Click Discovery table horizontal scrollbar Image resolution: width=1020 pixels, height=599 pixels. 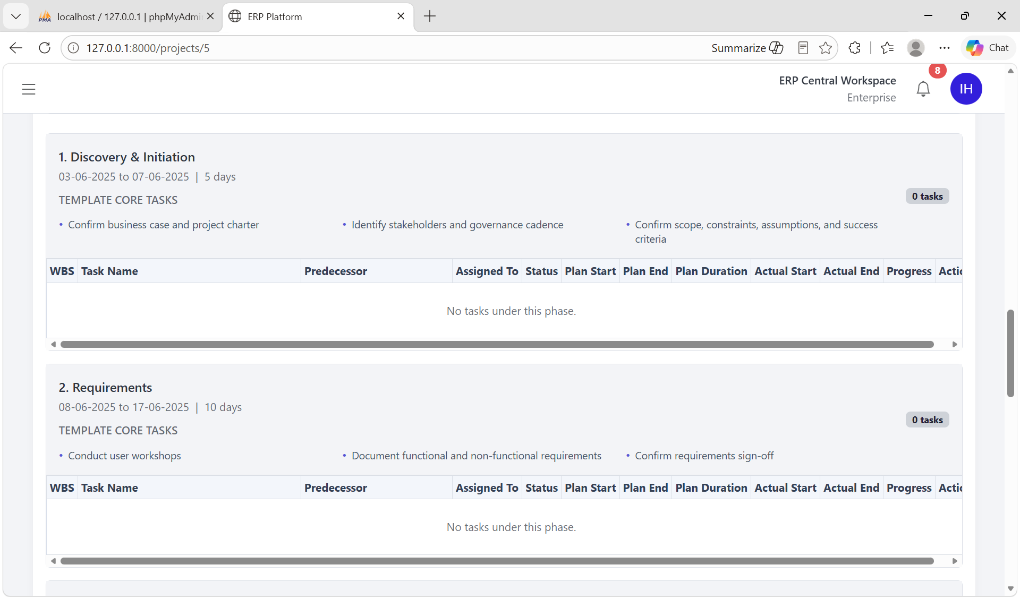pyautogui.click(x=497, y=344)
